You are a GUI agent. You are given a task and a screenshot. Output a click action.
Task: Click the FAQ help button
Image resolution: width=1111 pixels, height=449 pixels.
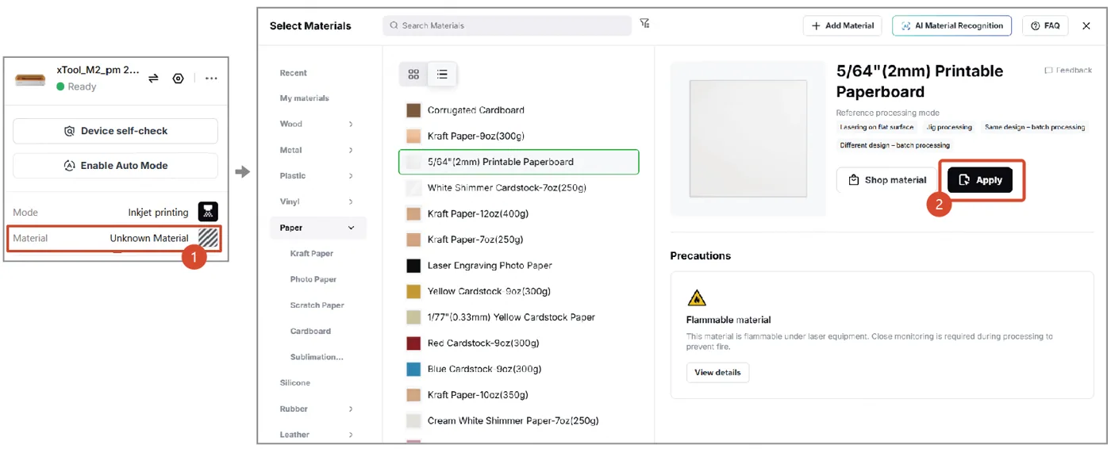pos(1044,25)
